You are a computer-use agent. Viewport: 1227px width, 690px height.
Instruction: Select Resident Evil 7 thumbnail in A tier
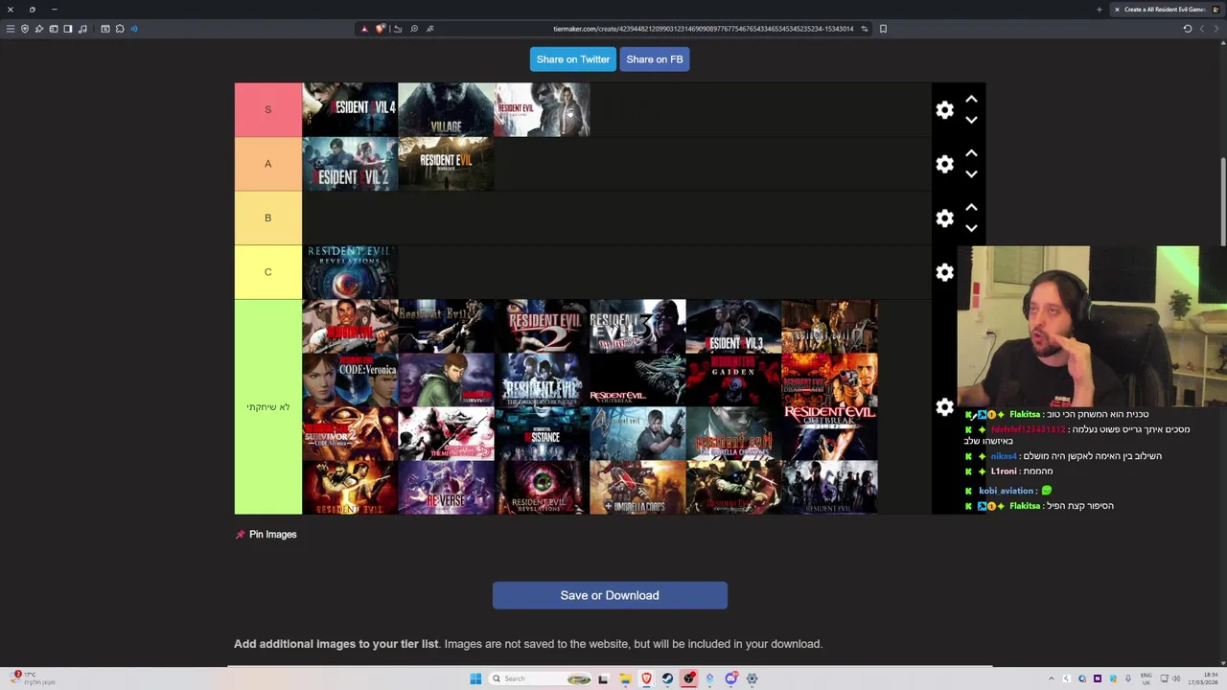pyautogui.click(x=446, y=164)
